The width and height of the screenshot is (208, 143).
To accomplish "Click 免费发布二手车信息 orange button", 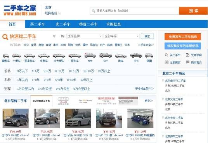I will (x=183, y=37).
